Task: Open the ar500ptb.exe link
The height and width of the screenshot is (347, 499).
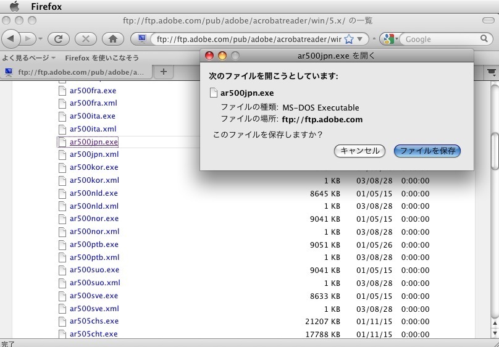Action: [x=94, y=245]
